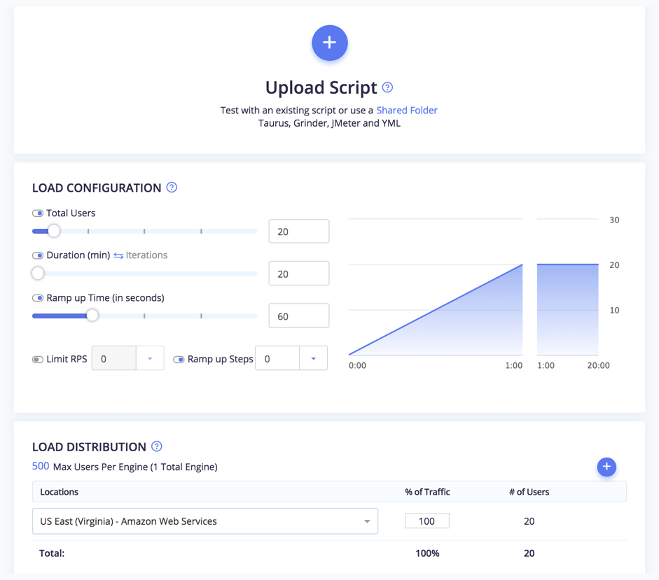Click the 500 max users per engine value
The image size is (659, 580).
coord(41,466)
